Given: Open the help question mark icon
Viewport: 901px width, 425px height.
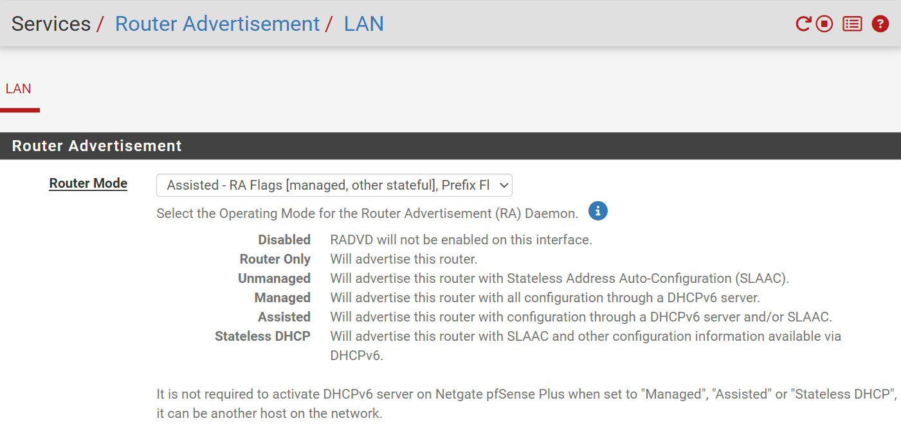Looking at the screenshot, I should [880, 24].
